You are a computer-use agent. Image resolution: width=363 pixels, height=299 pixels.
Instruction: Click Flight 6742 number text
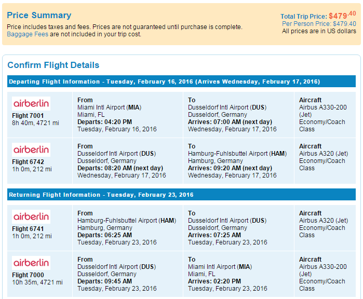pos(28,162)
